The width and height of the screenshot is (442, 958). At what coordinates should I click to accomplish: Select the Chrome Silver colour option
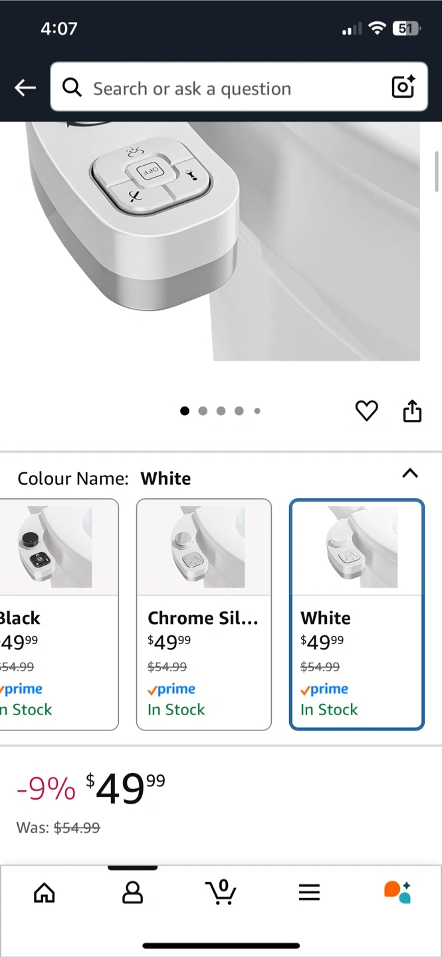pyautogui.click(x=204, y=614)
